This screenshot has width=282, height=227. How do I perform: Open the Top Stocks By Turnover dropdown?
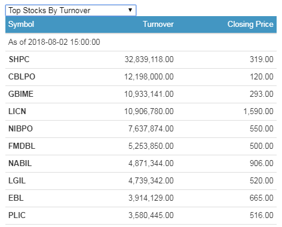(70, 10)
